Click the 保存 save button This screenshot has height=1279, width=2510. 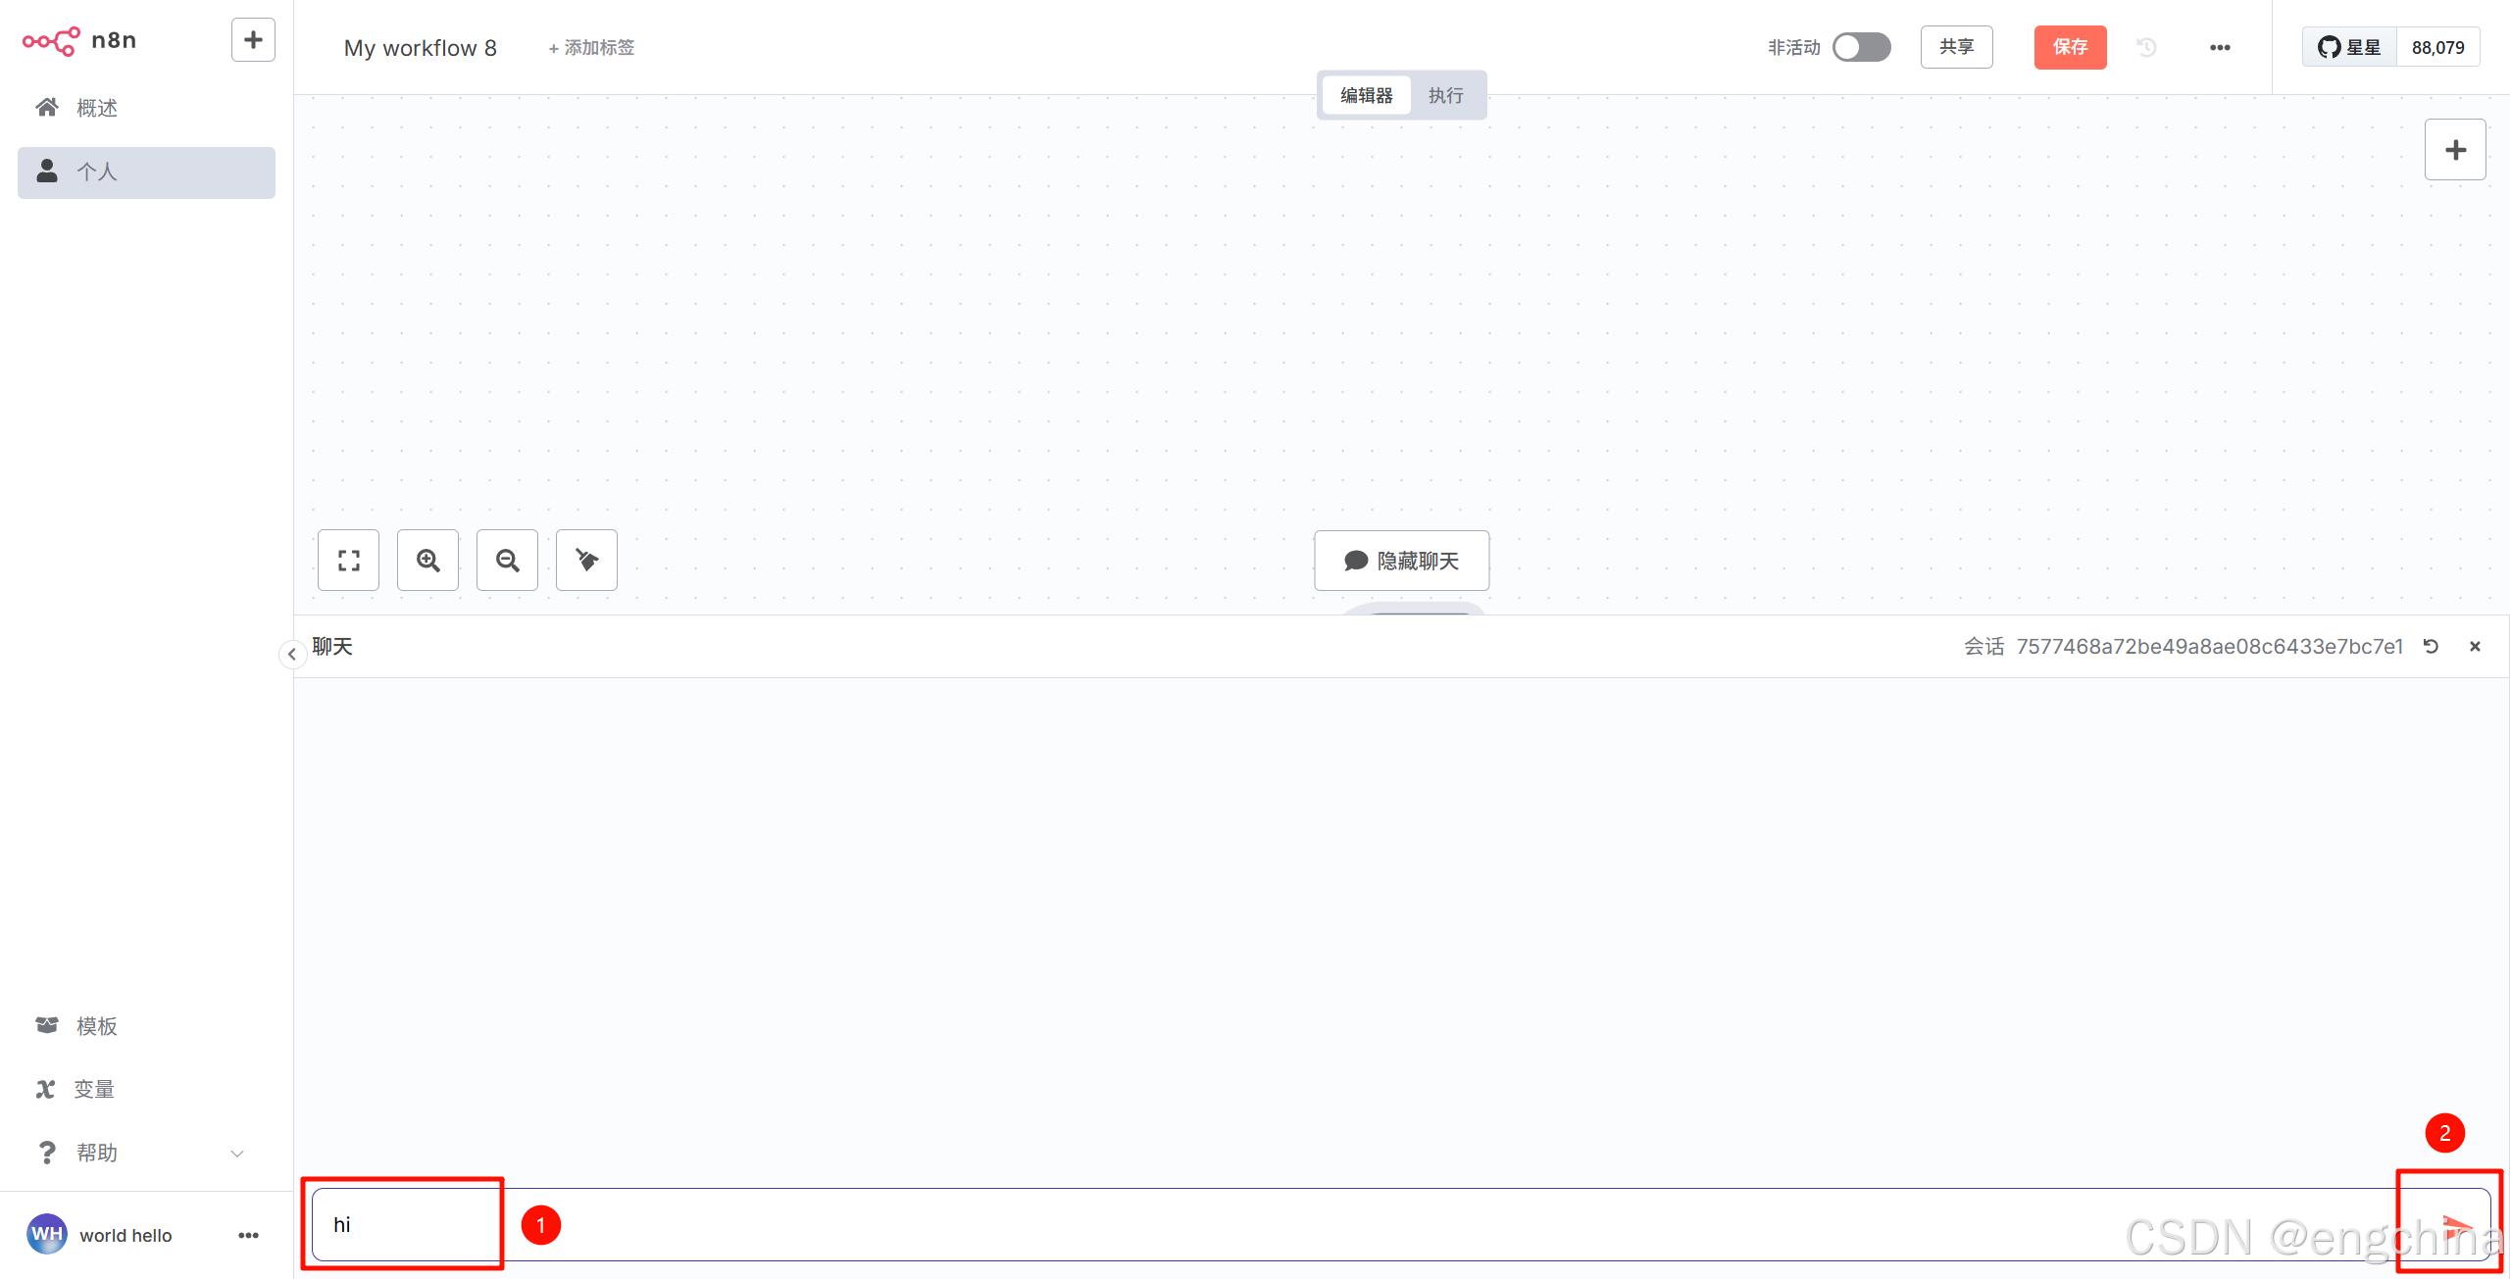point(2070,48)
